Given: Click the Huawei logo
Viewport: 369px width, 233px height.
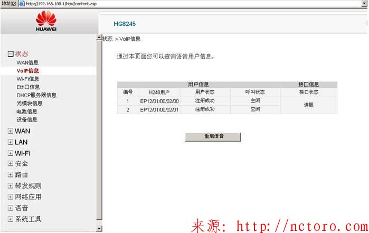Looking at the screenshot, I should tap(46, 21).
